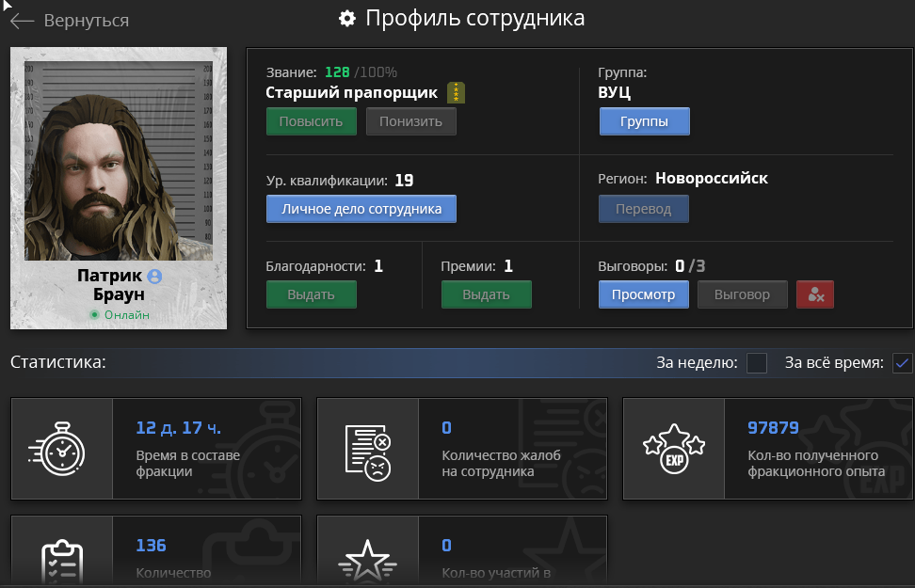The image size is (915, 588).
Task: Enable the За неделю checkbox
Action: [756, 363]
